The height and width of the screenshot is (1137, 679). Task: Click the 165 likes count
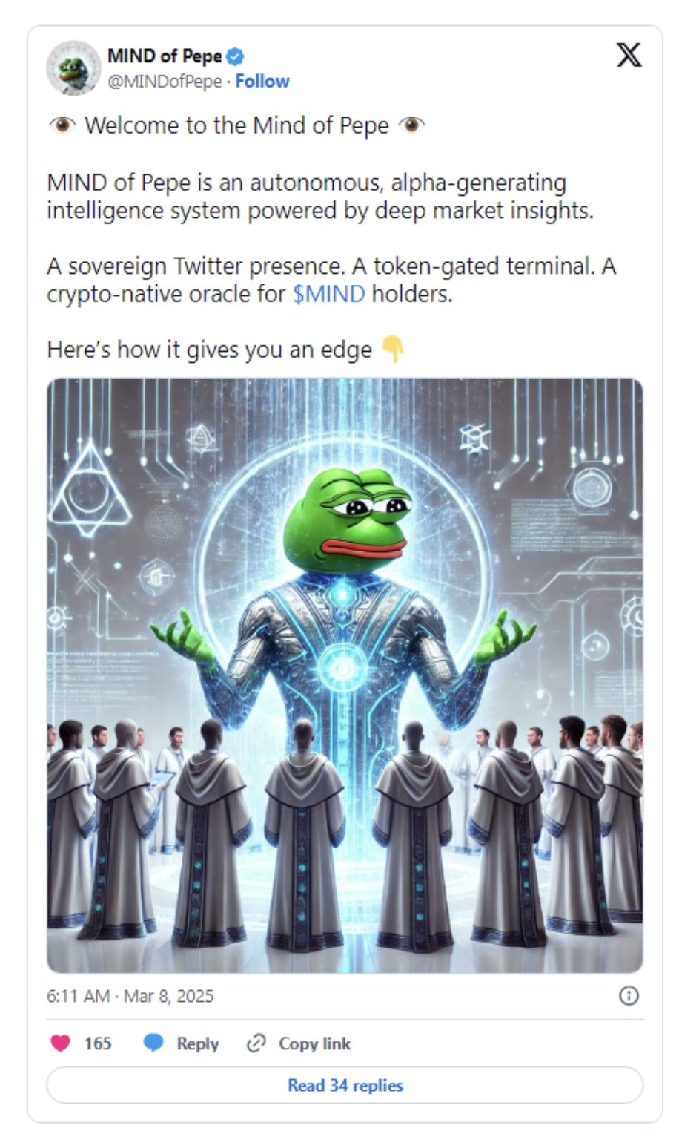click(x=98, y=1043)
